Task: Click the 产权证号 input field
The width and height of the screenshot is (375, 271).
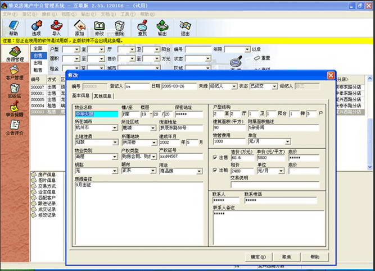Action: tap(181, 157)
